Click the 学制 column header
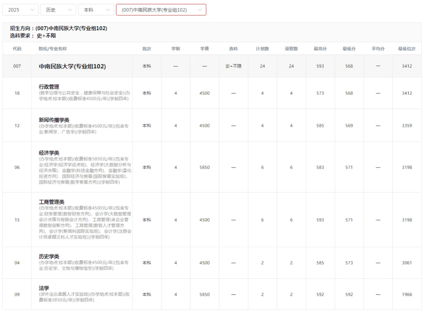 [176, 49]
